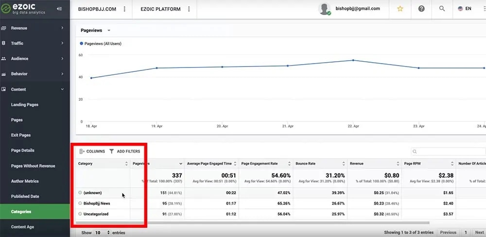Click the US flag language icon
Screen dimensions: 486x237
[460, 9]
